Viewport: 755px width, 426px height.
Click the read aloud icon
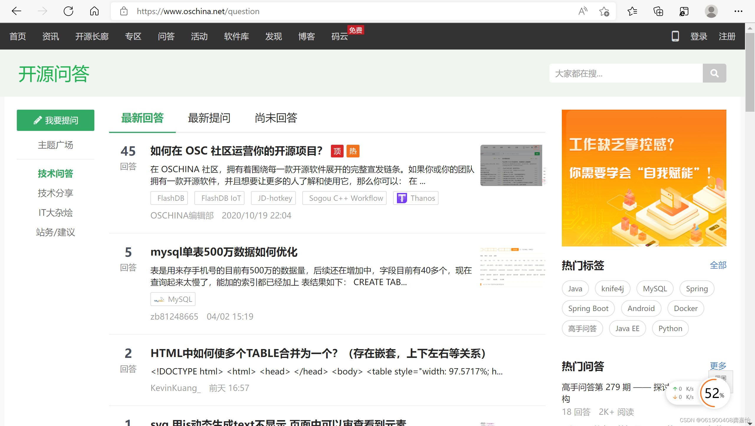pyautogui.click(x=583, y=11)
